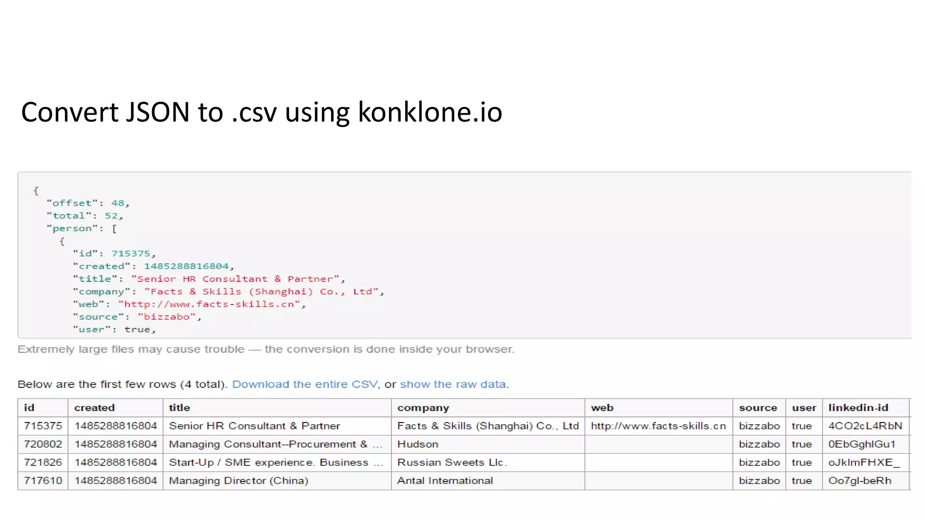Click Download the entire CSV link
Viewport: 925px width, 520px height.
click(x=304, y=384)
